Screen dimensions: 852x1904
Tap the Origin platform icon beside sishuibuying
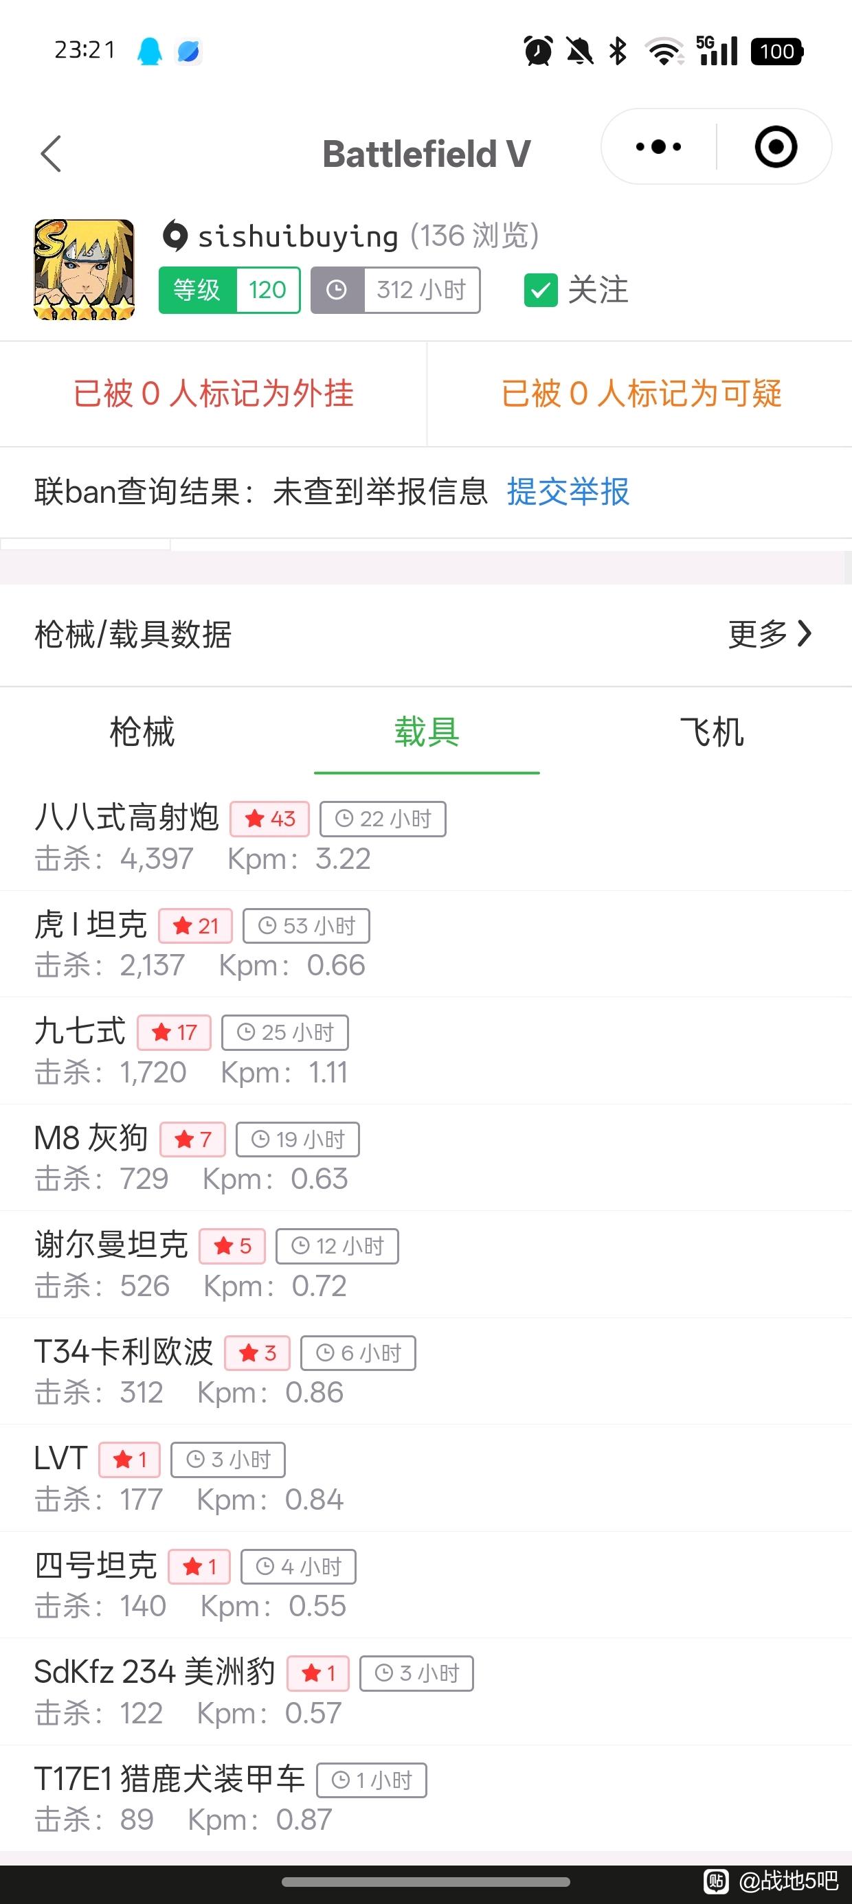coord(175,236)
